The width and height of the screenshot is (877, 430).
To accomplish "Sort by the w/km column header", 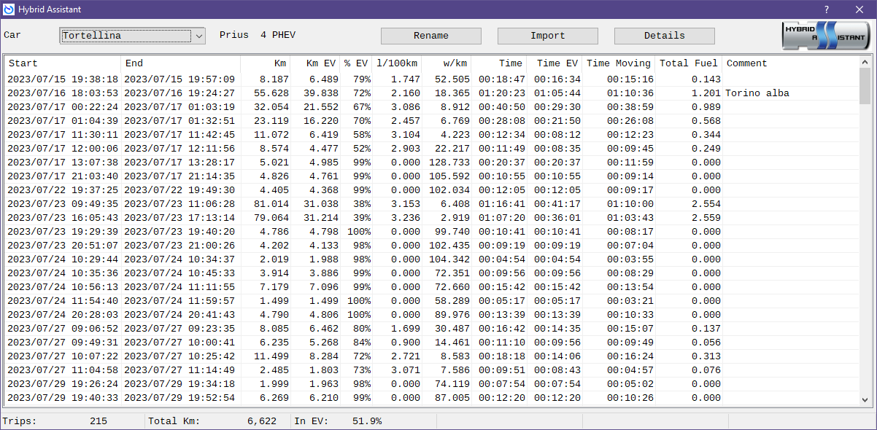I will [x=447, y=63].
